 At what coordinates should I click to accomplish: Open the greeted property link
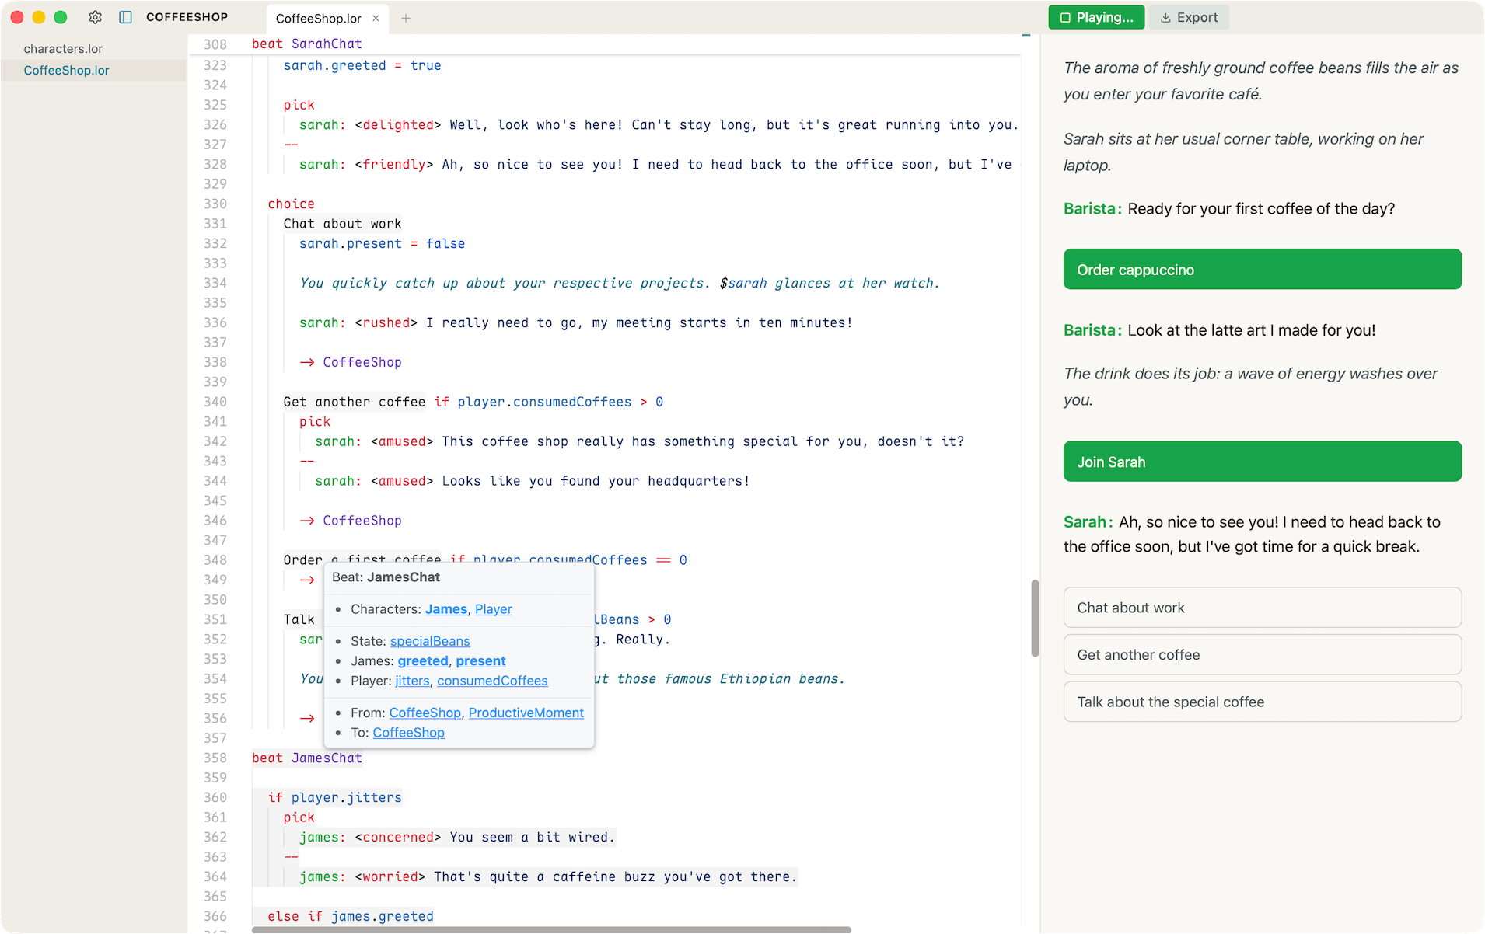[423, 661]
